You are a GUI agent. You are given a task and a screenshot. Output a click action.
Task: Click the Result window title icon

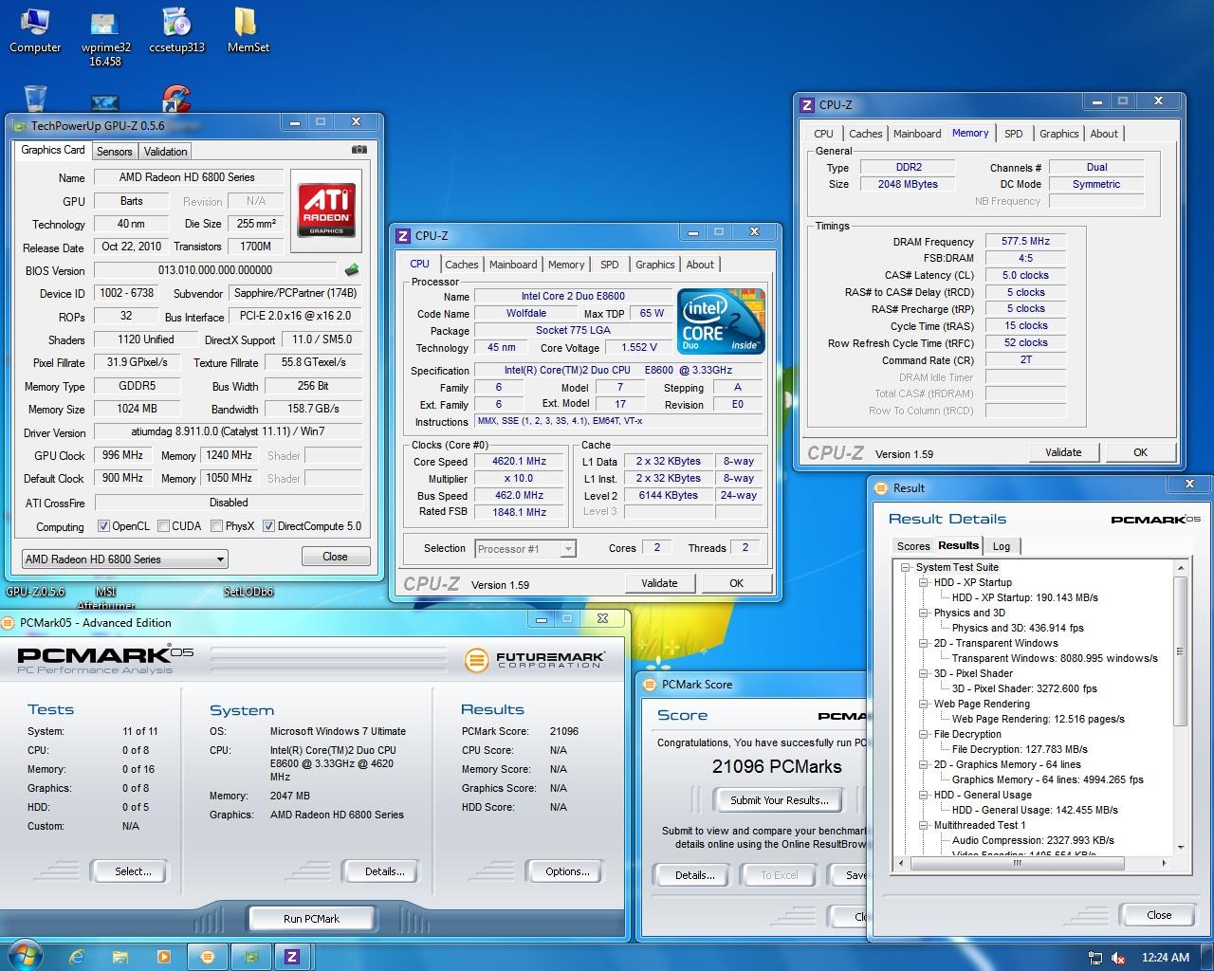pyautogui.click(x=881, y=488)
